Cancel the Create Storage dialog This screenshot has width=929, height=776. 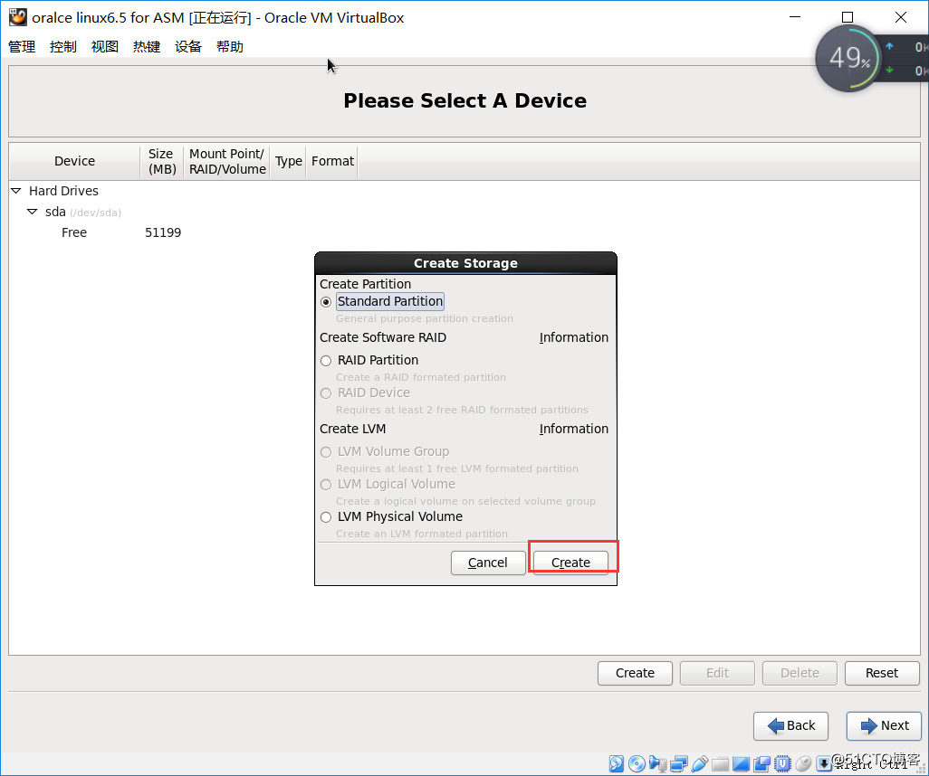tap(488, 563)
